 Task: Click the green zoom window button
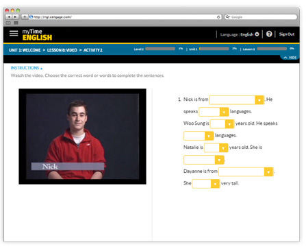[18, 10]
